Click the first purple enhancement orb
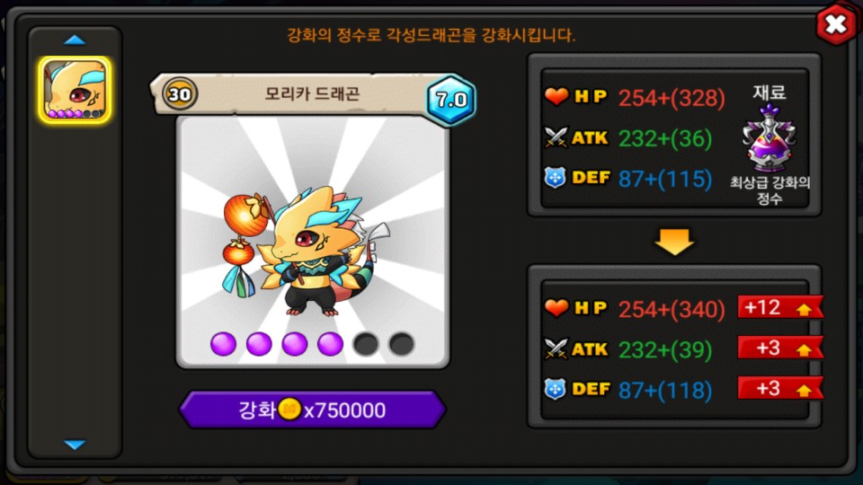 tap(224, 344)
